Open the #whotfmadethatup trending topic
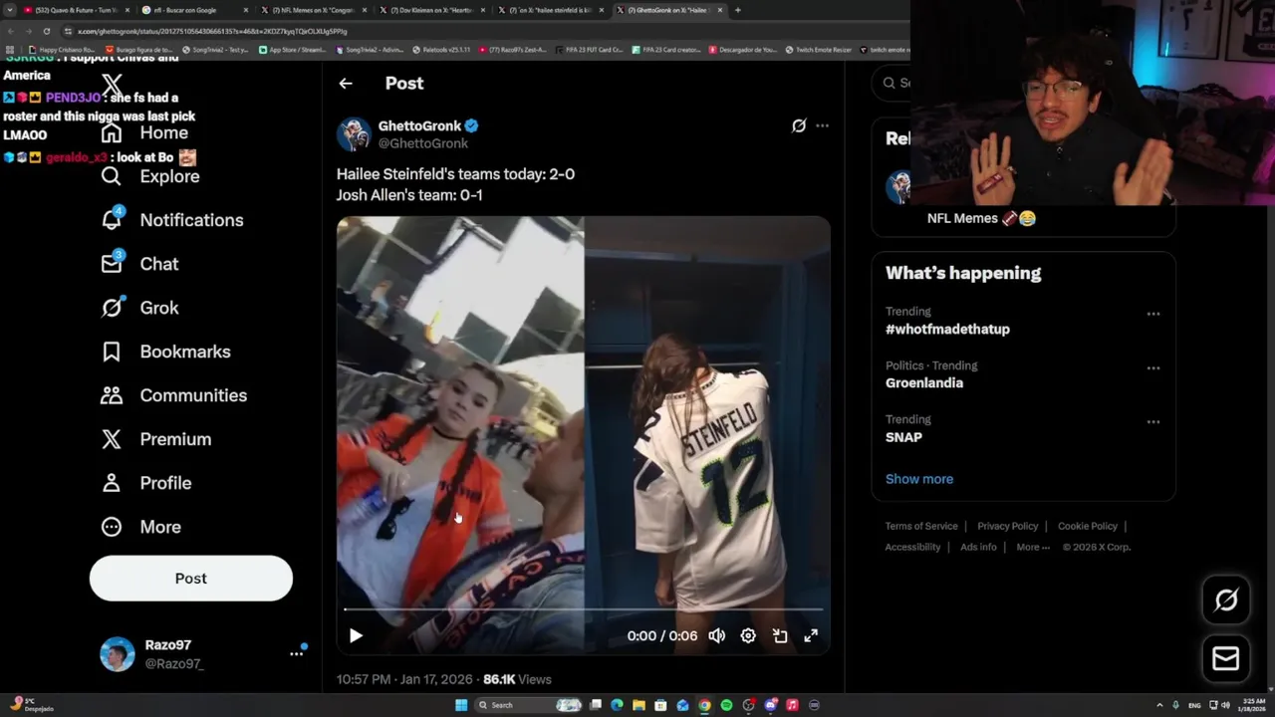The height and width of the screenshot is (717, 1275). point(947,329)
